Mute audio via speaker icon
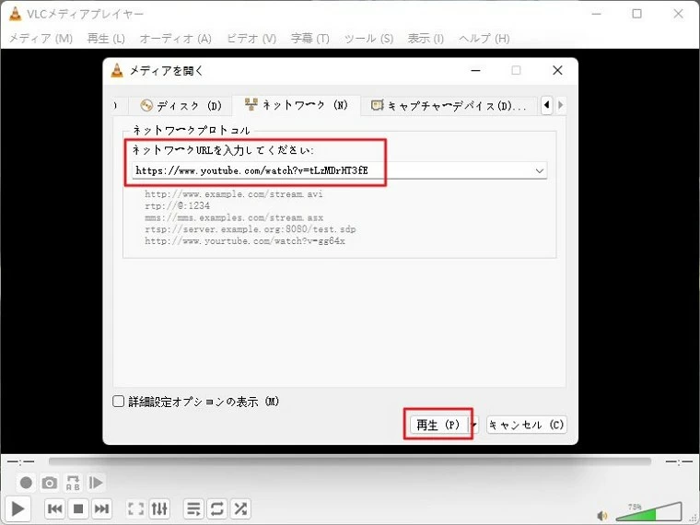This screenshot has height=525, width=700. point(601,516)
